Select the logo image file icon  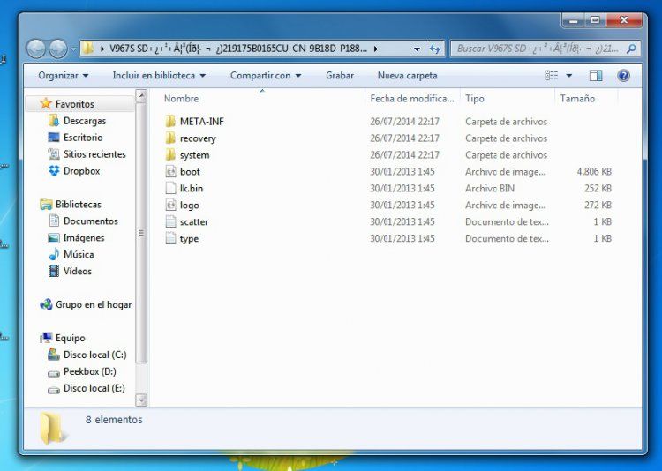coord(170,206)
